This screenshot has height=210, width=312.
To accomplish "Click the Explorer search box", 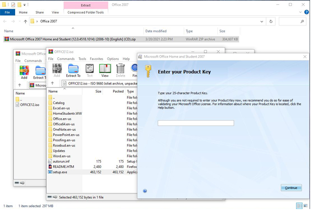I will [x=292, y=21].
